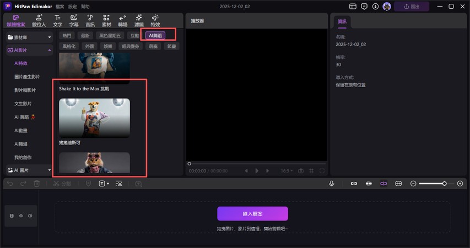The height and width of the screenshot is (248, 470).
Task: Click the 匯出 export button
Action: pos(412,6)
